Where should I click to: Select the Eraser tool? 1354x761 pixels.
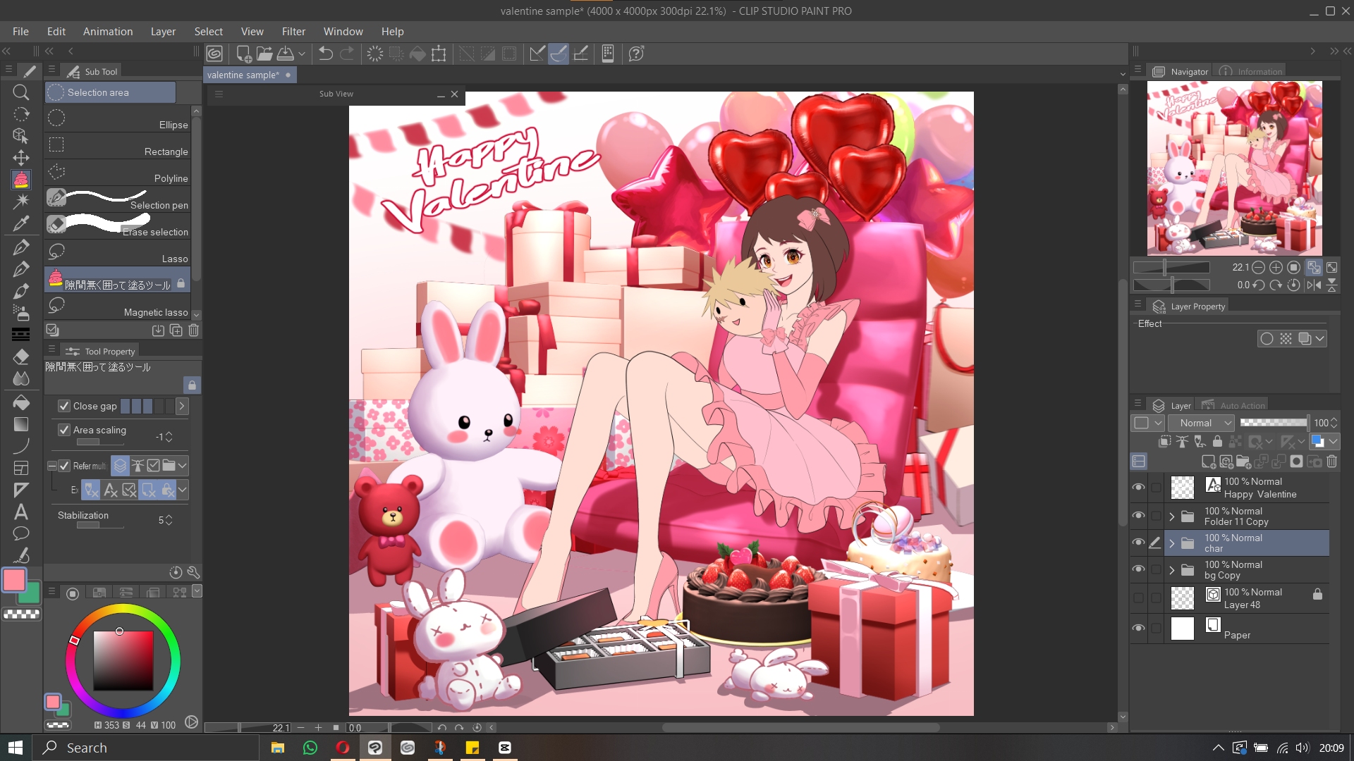(x=21, y=357)
